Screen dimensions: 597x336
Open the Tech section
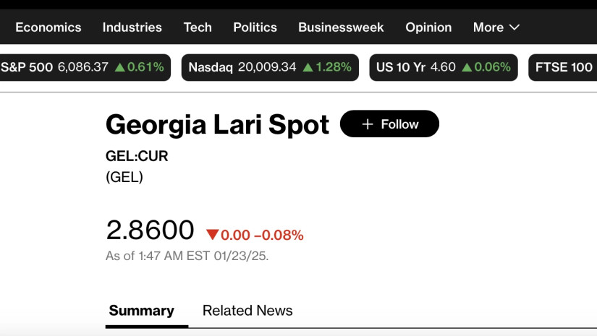click(198, 27)
